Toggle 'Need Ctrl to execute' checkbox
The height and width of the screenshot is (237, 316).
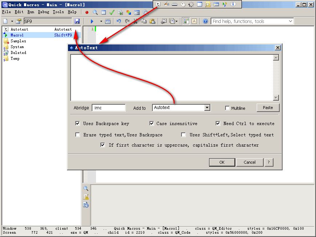click(218, 124)
